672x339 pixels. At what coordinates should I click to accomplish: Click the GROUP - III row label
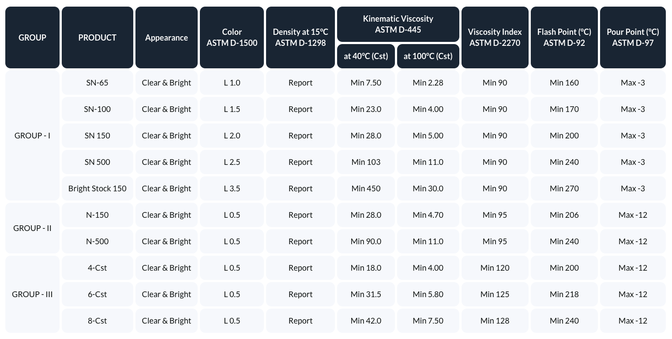coord(32,294)
